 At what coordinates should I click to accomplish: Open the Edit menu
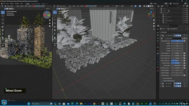pyautogui.click(x=8, y=4)
